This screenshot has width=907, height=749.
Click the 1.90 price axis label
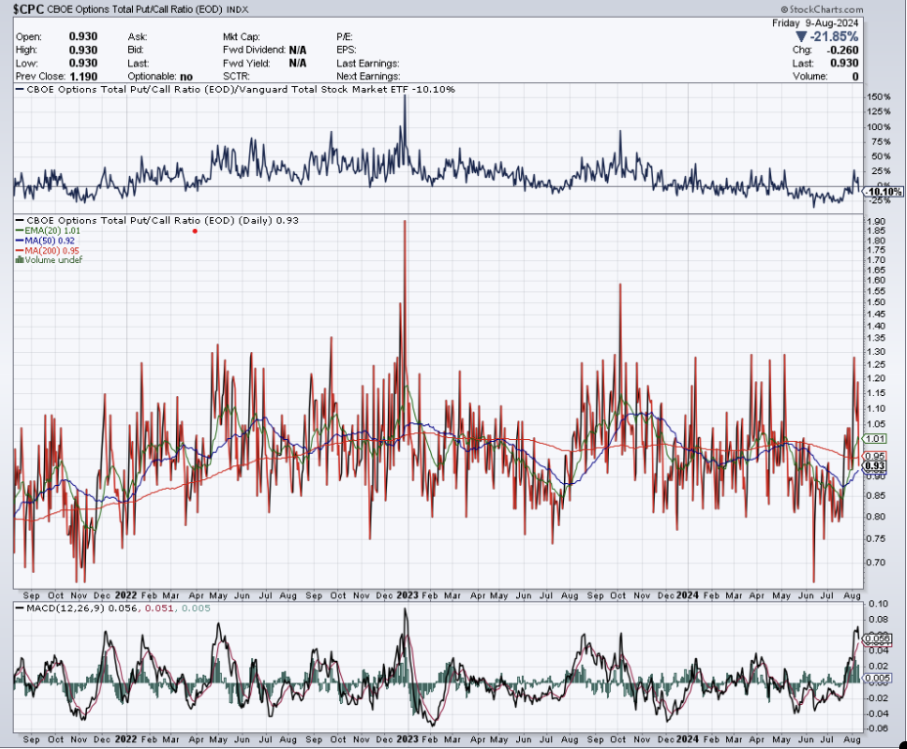876,221
